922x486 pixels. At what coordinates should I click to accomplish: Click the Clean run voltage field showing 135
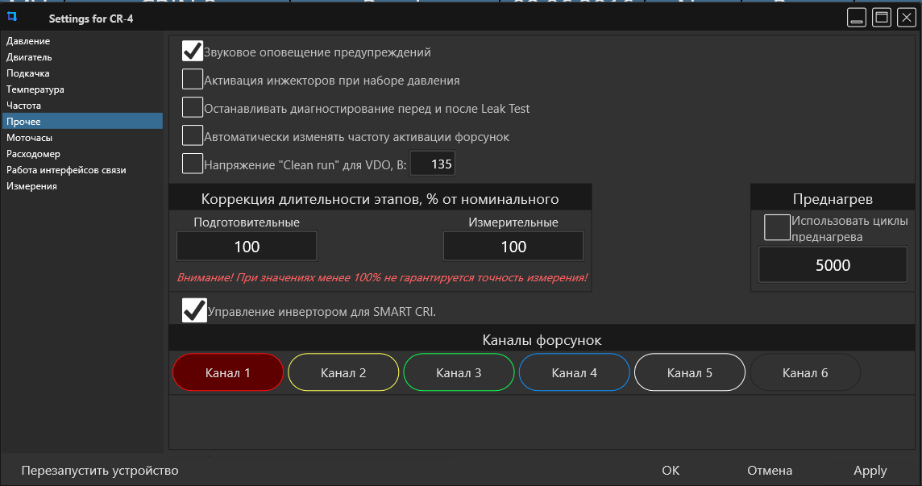coord(432,164)
